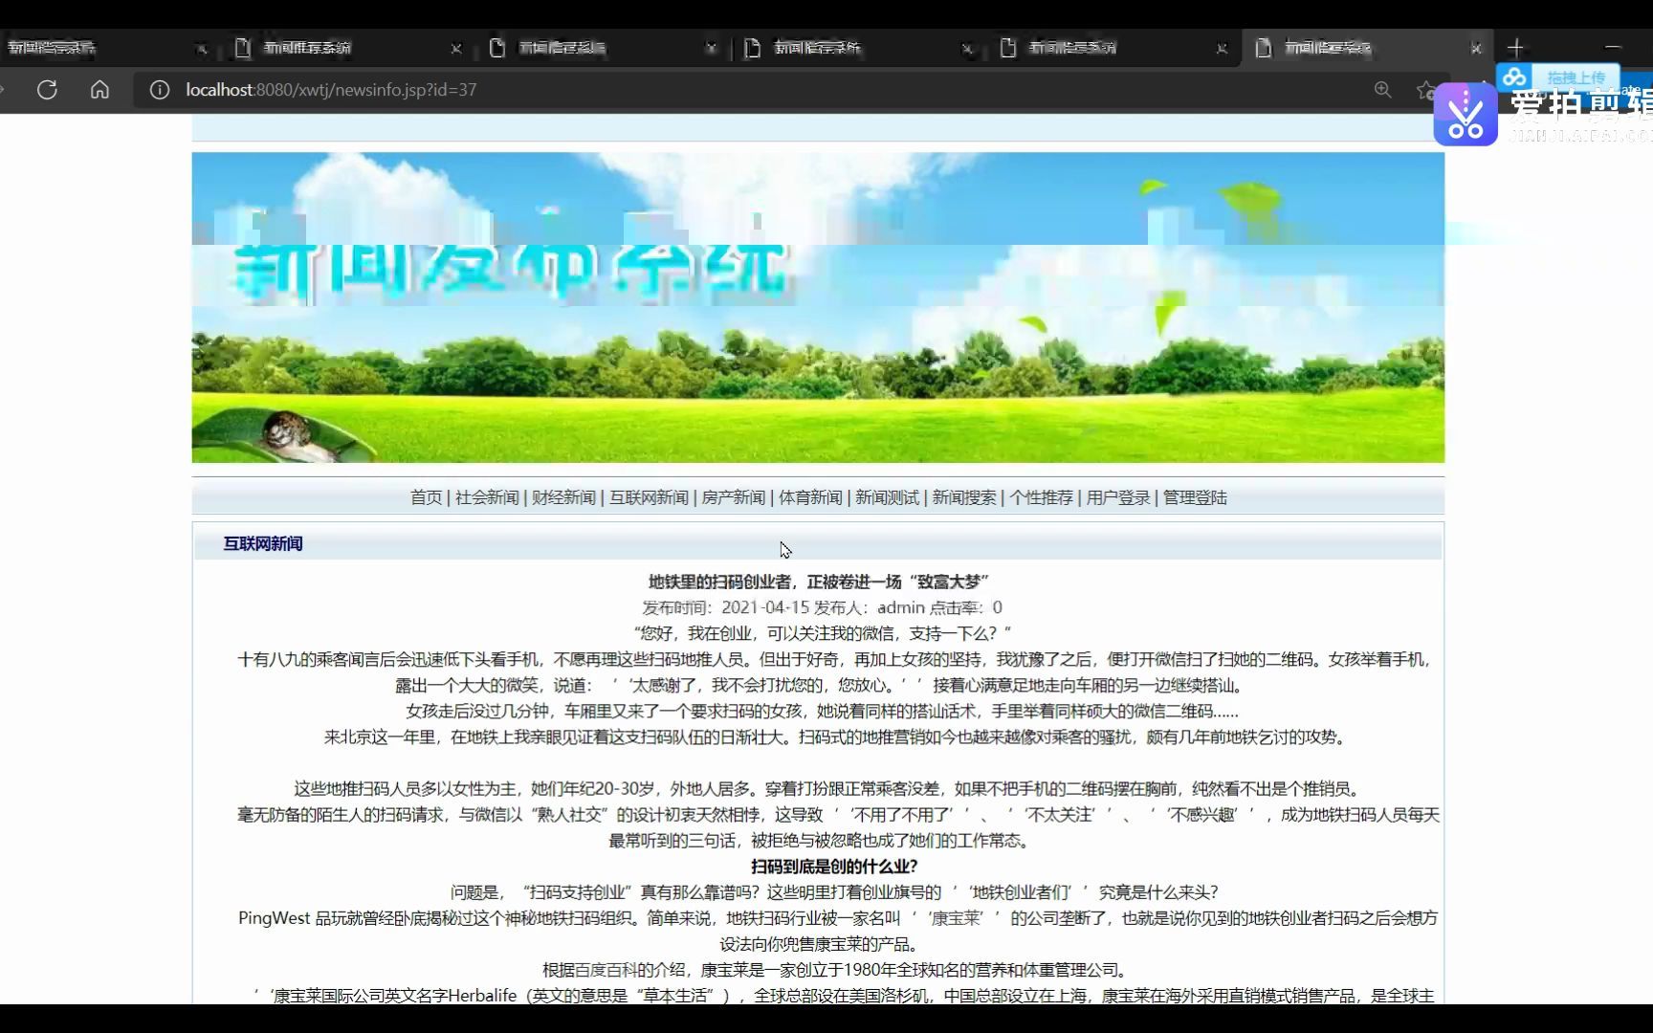Open the 房产新闻 category

tap(734, 497)
